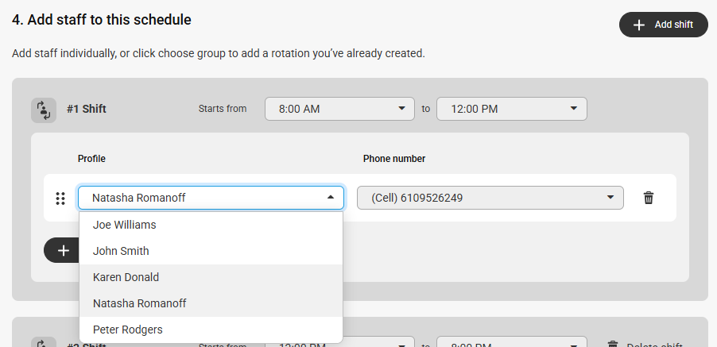Screen dimensions: 717x347
Task: Click the #1 Shift rotation icon
Action: coord(44,110)
